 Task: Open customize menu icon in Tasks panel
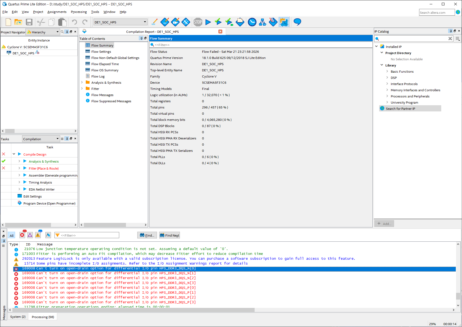coord(62,139)
